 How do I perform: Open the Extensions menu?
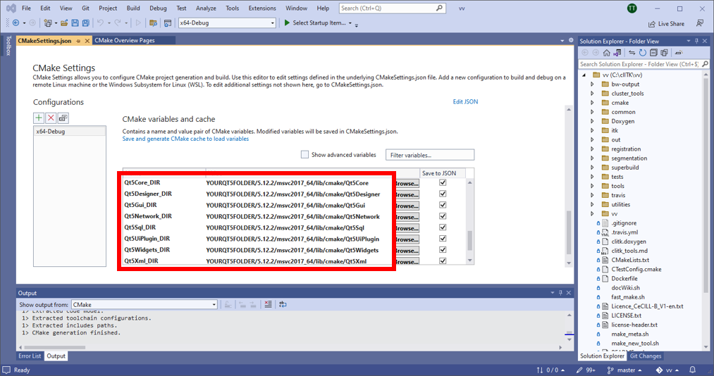(x=262, y=8)
